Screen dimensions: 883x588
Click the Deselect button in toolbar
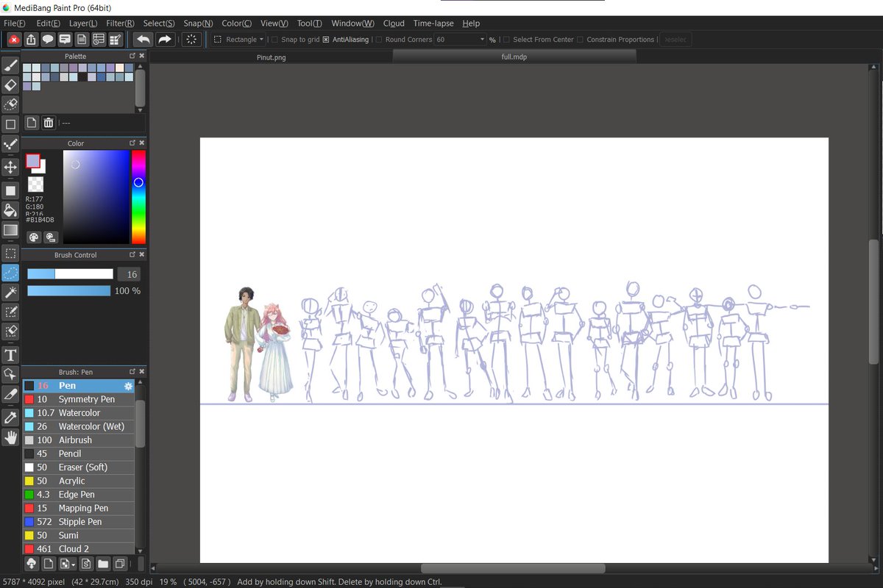(675, 40)
